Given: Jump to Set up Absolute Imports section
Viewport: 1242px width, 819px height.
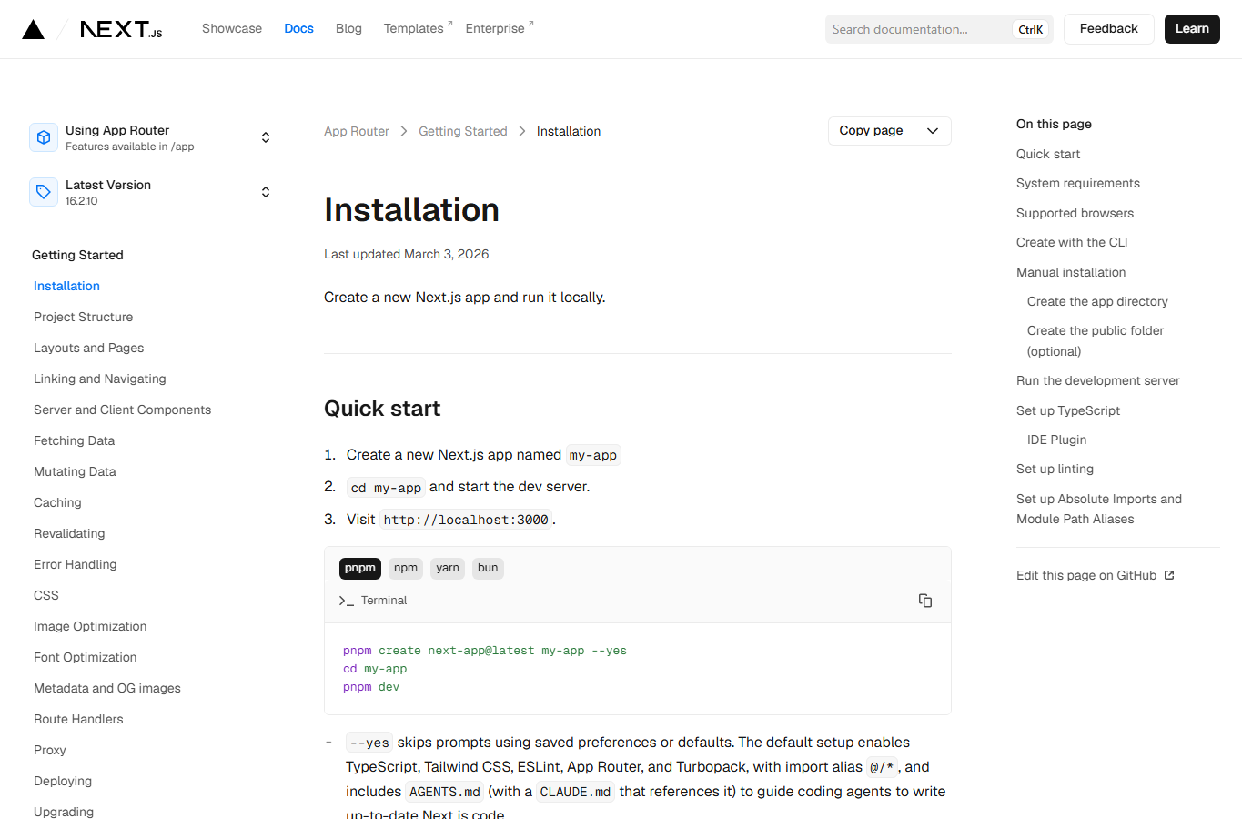Looking at the screenshot, I should (1099, 509).
